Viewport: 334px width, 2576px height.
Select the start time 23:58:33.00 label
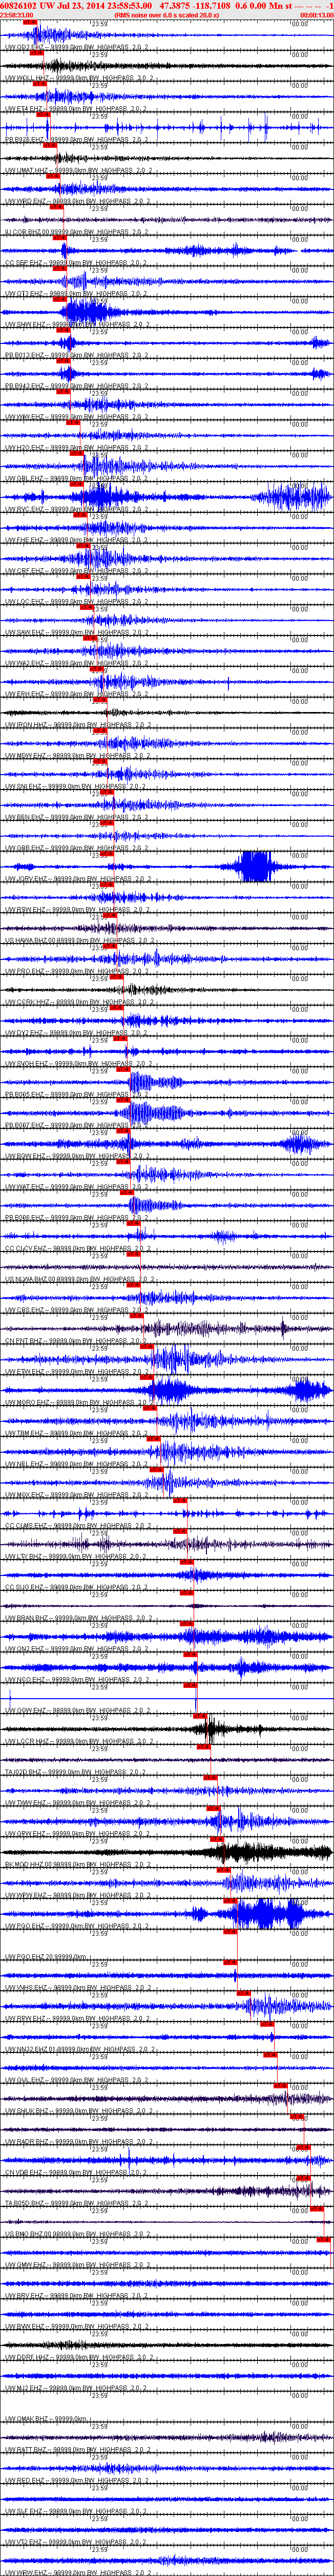(x=16, y=15)
